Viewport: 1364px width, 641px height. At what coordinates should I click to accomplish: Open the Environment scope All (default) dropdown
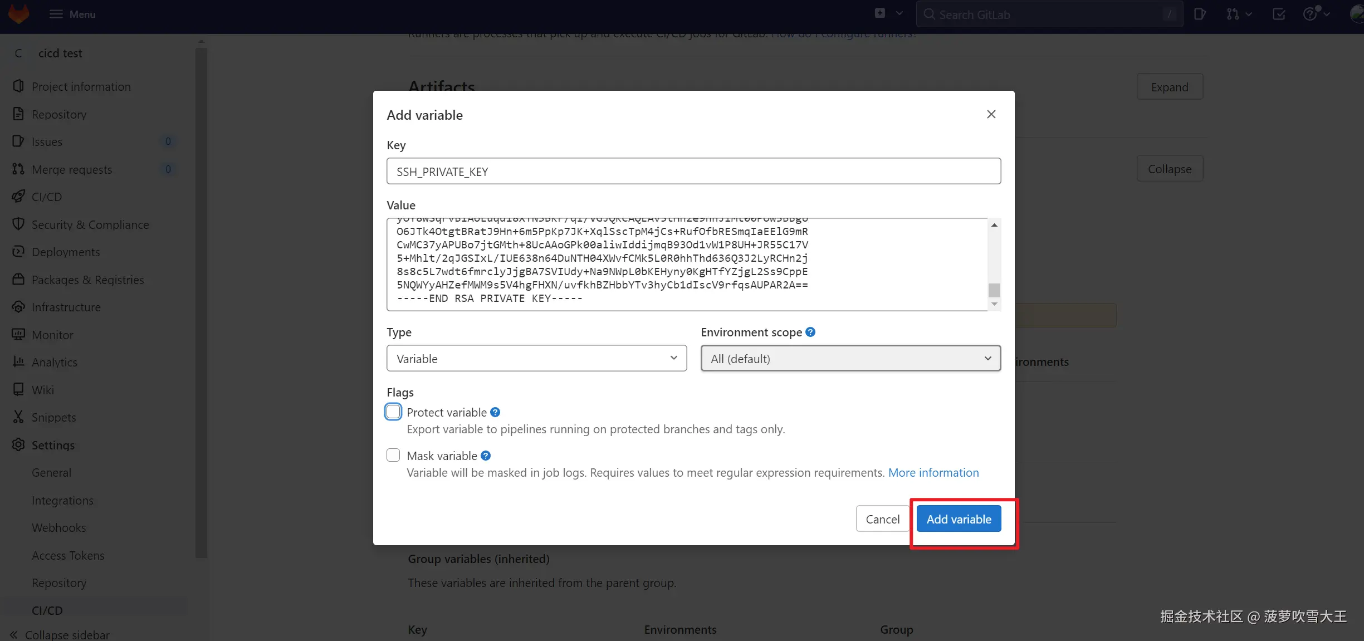pyautogui.click(x=850, y=358)
